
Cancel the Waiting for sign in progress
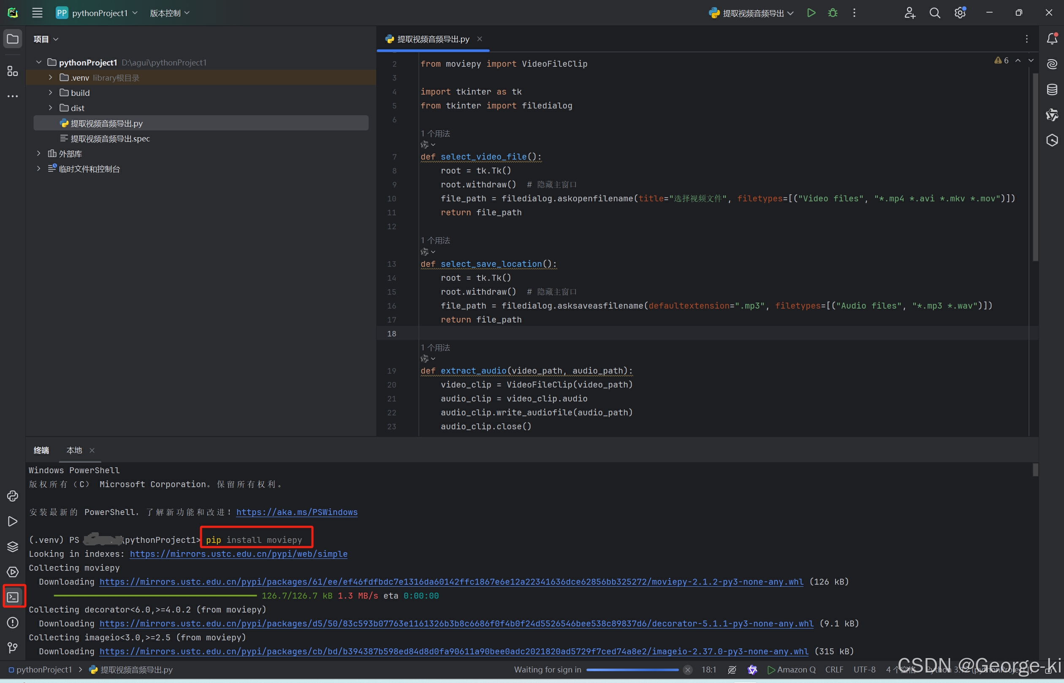coord(687,669)
